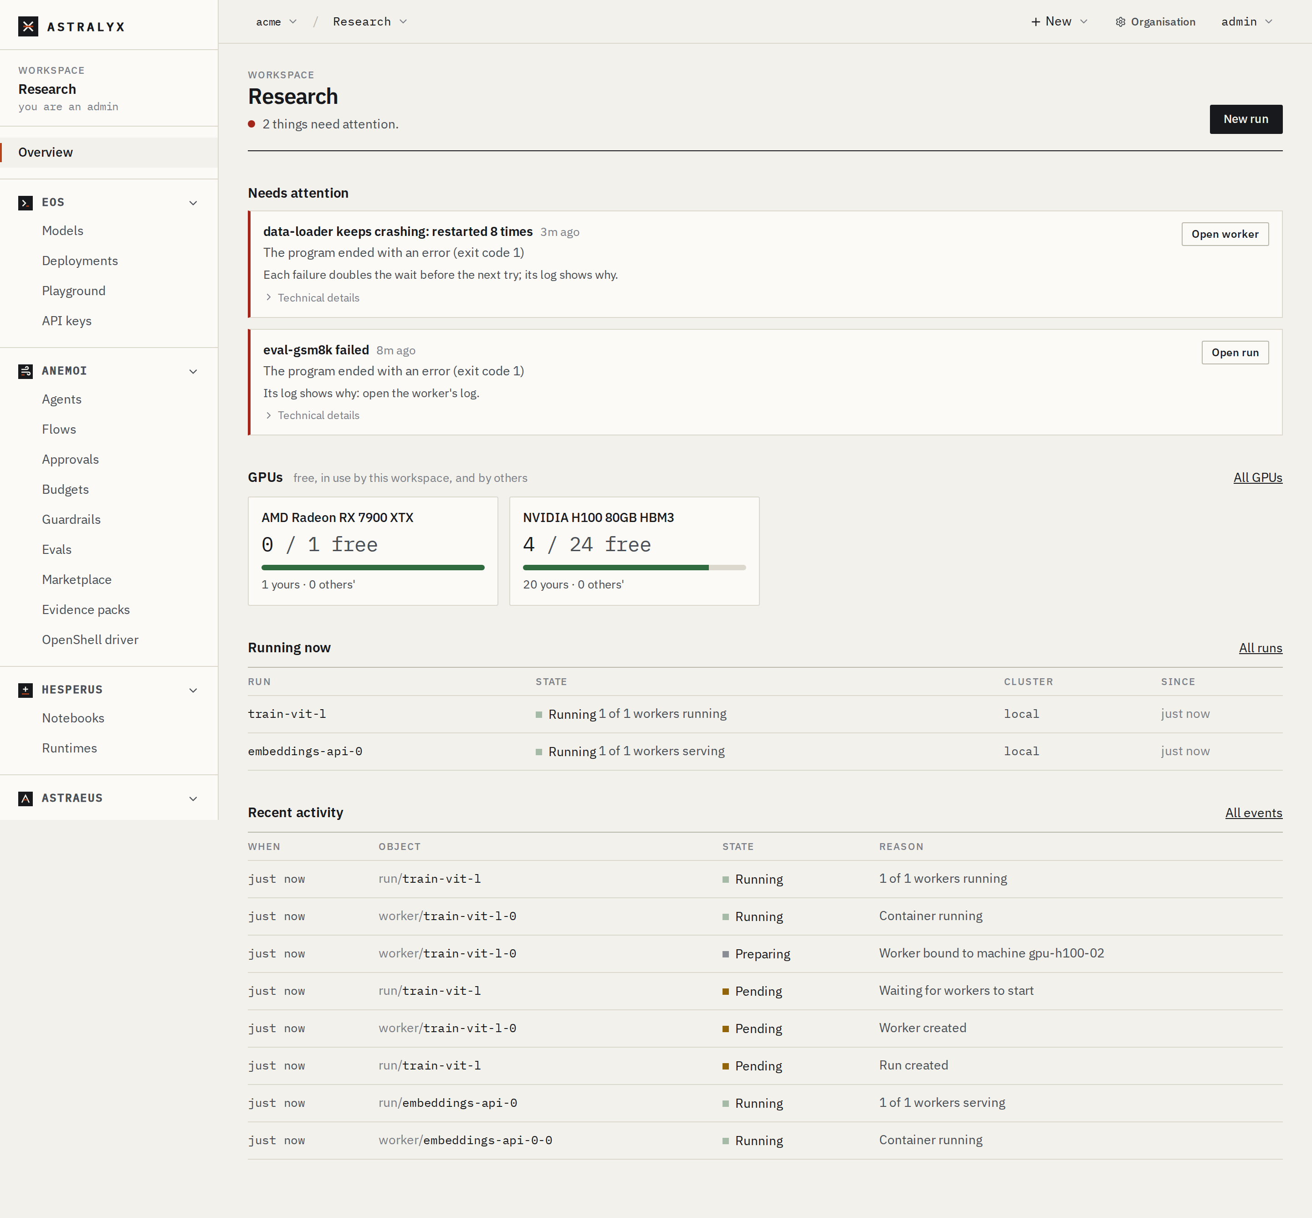Select Overview in the sidebar
Viewport: 1312px width, 1218px height.
(109, 152)
